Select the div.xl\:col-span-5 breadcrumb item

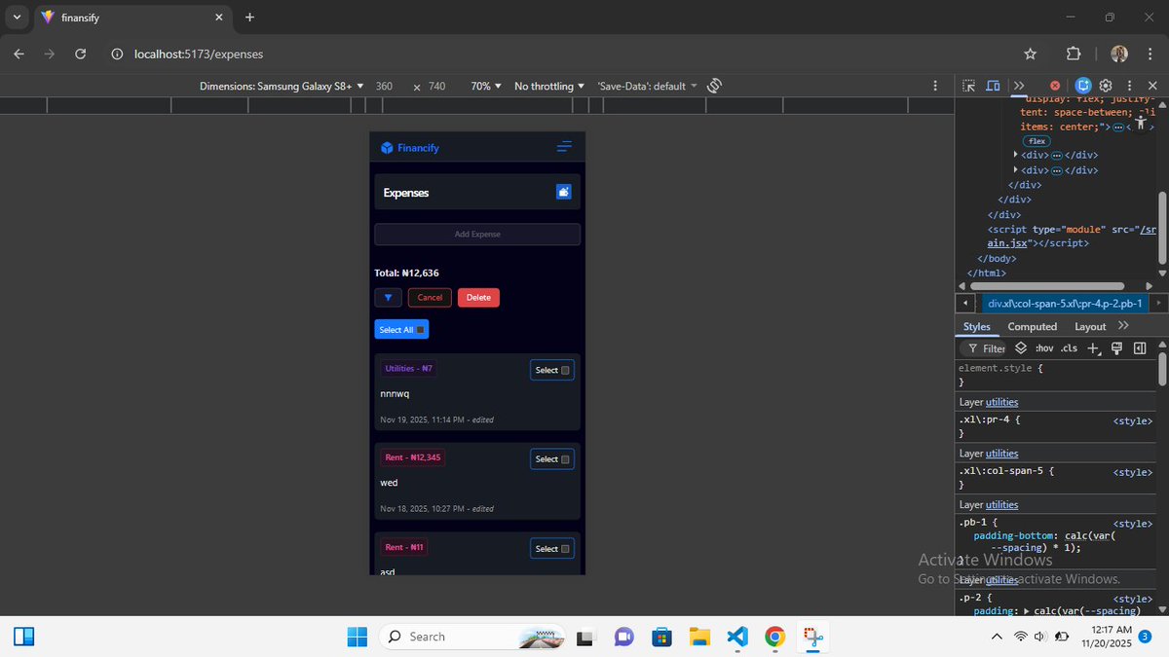pyautogui.click(x=1065, y=304)
